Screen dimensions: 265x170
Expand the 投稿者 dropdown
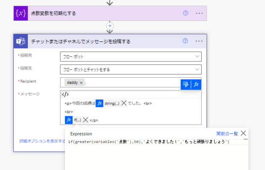pos(131,56)
